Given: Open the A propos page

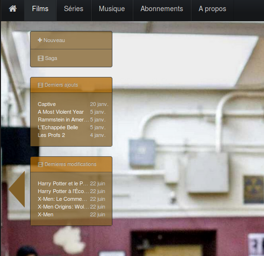Looking at the screenshot, I should pyautogui.click(x=212, y=9).
